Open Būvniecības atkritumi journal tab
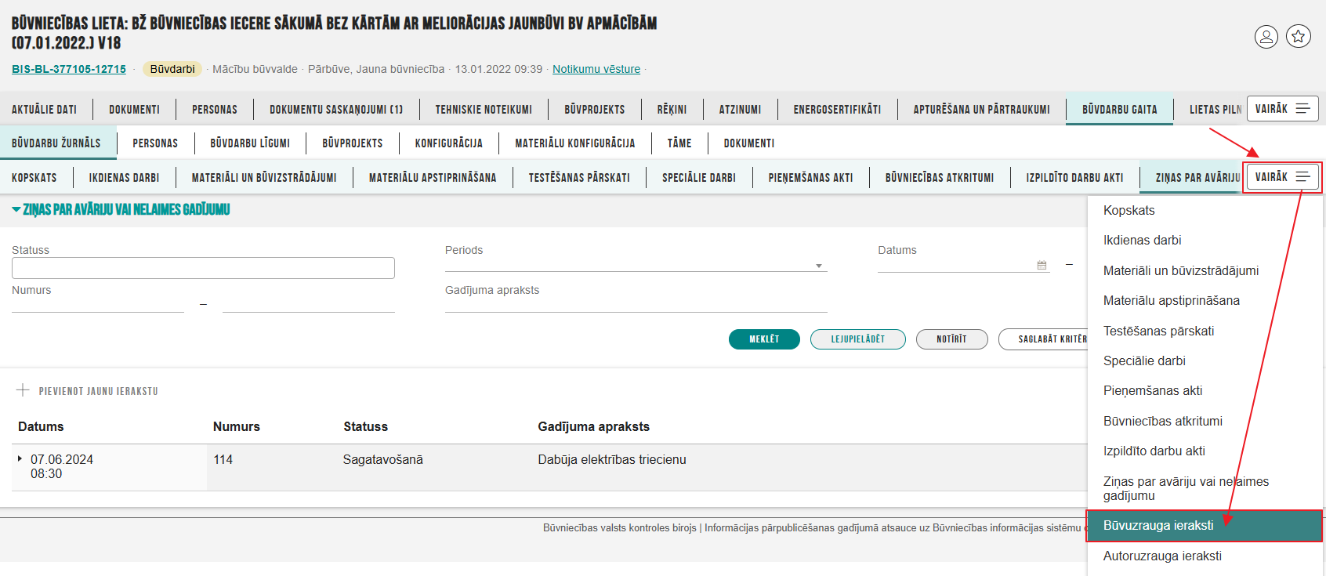 [x=940, y=178]
